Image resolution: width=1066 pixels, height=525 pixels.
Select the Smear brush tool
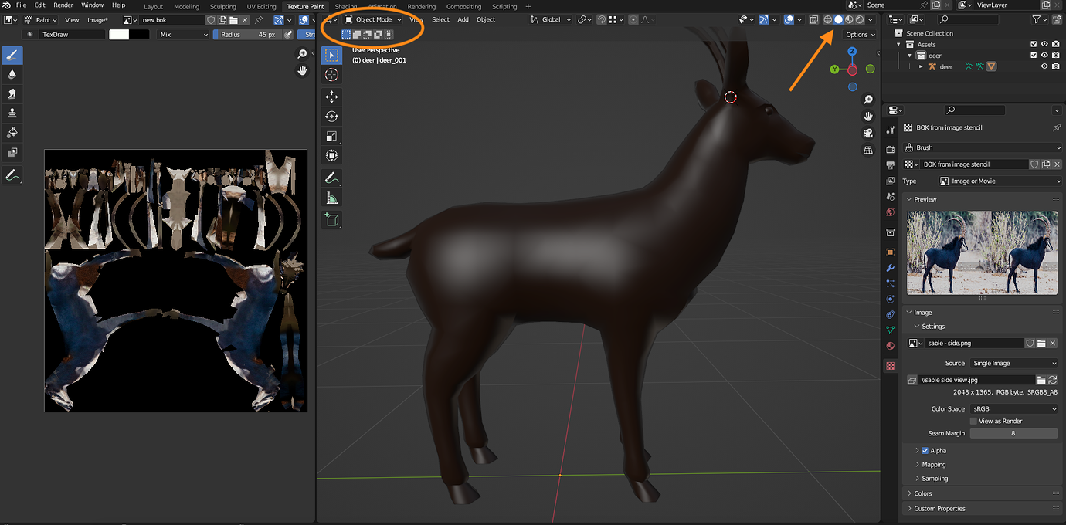click(x=12, y=93)
